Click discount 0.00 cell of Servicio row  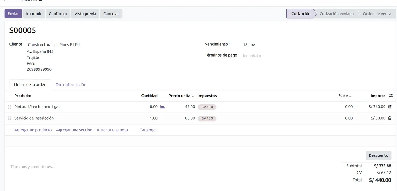[x=349, y=118]
